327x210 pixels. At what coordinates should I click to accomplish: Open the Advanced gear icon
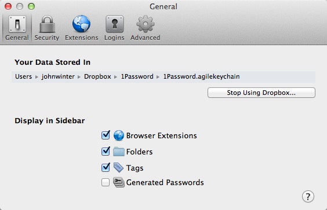146,24
